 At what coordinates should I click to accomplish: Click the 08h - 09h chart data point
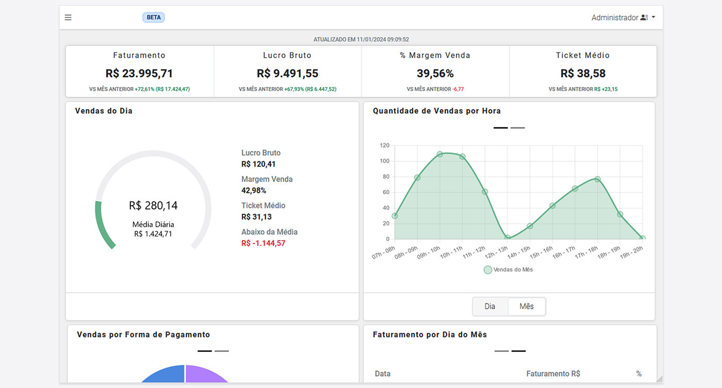click(x=417, y=178)
